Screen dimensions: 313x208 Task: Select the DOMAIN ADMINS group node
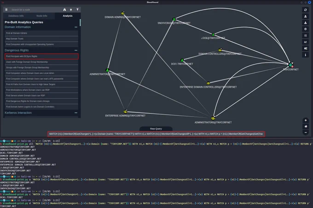pos(123,13)
